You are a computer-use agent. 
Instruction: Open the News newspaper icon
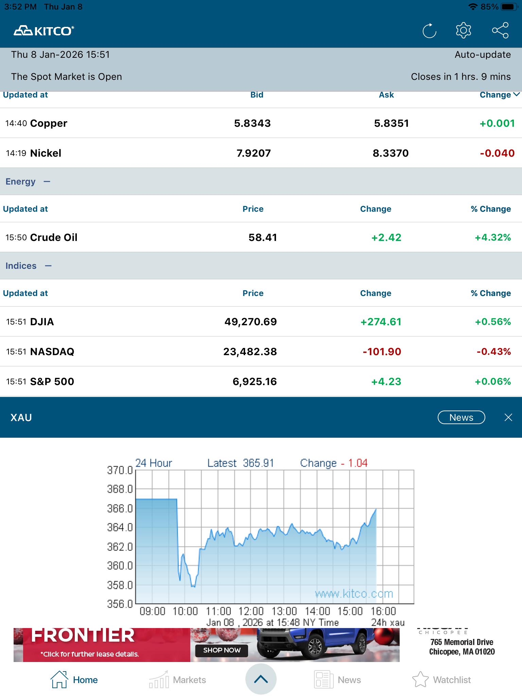point(324,680)
